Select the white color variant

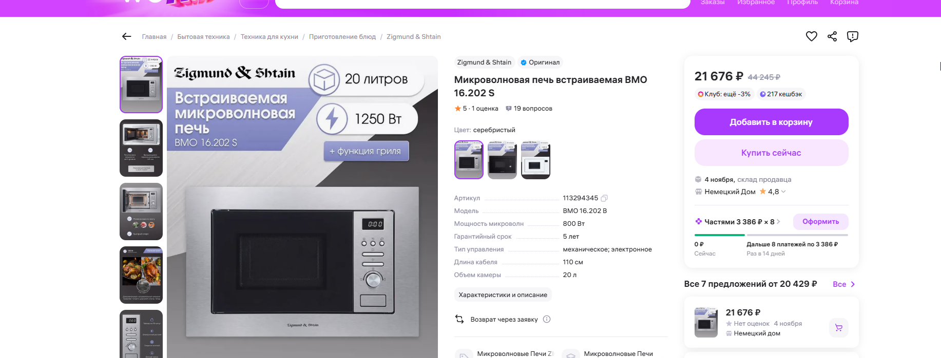click(x=535, y=160)
